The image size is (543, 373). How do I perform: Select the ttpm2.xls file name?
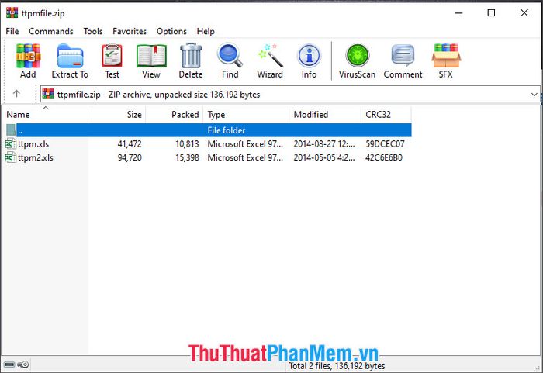(x=36, y=157)
